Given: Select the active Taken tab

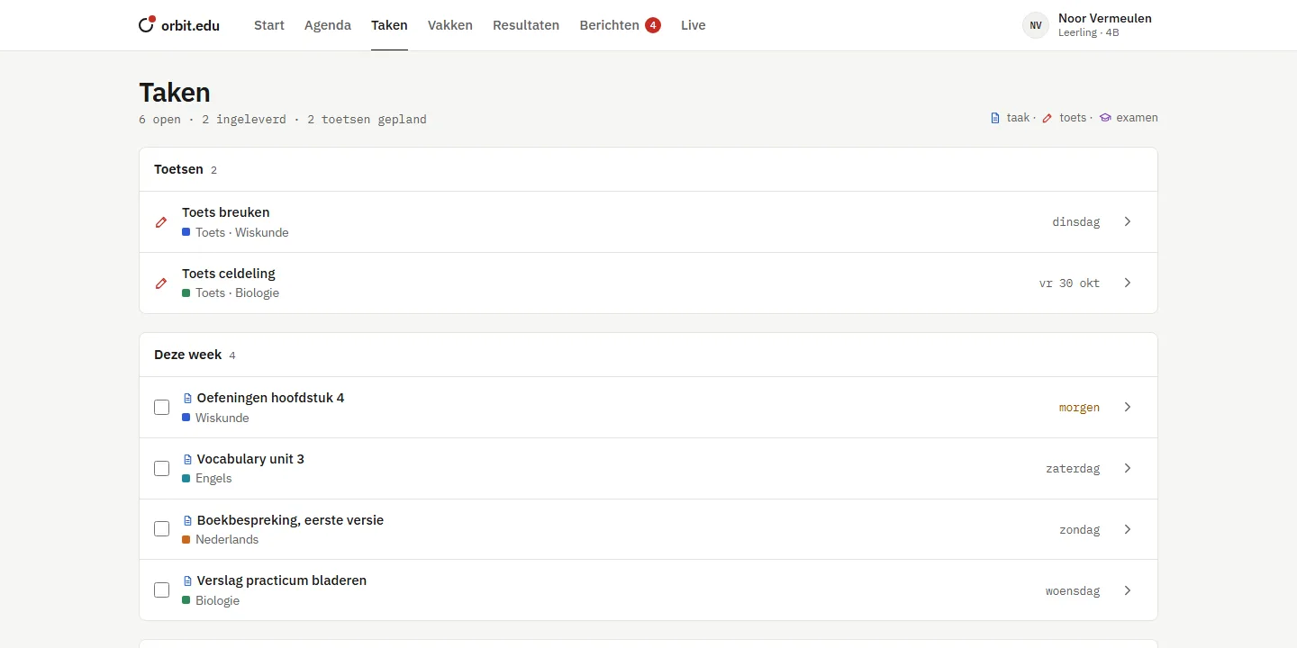Looking at the screenshot, I should pos(389,25).
